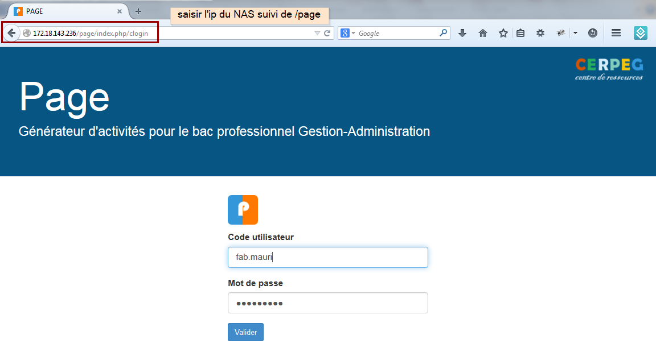Focus the Code utilisateur input field

click(x=328, y=257)
